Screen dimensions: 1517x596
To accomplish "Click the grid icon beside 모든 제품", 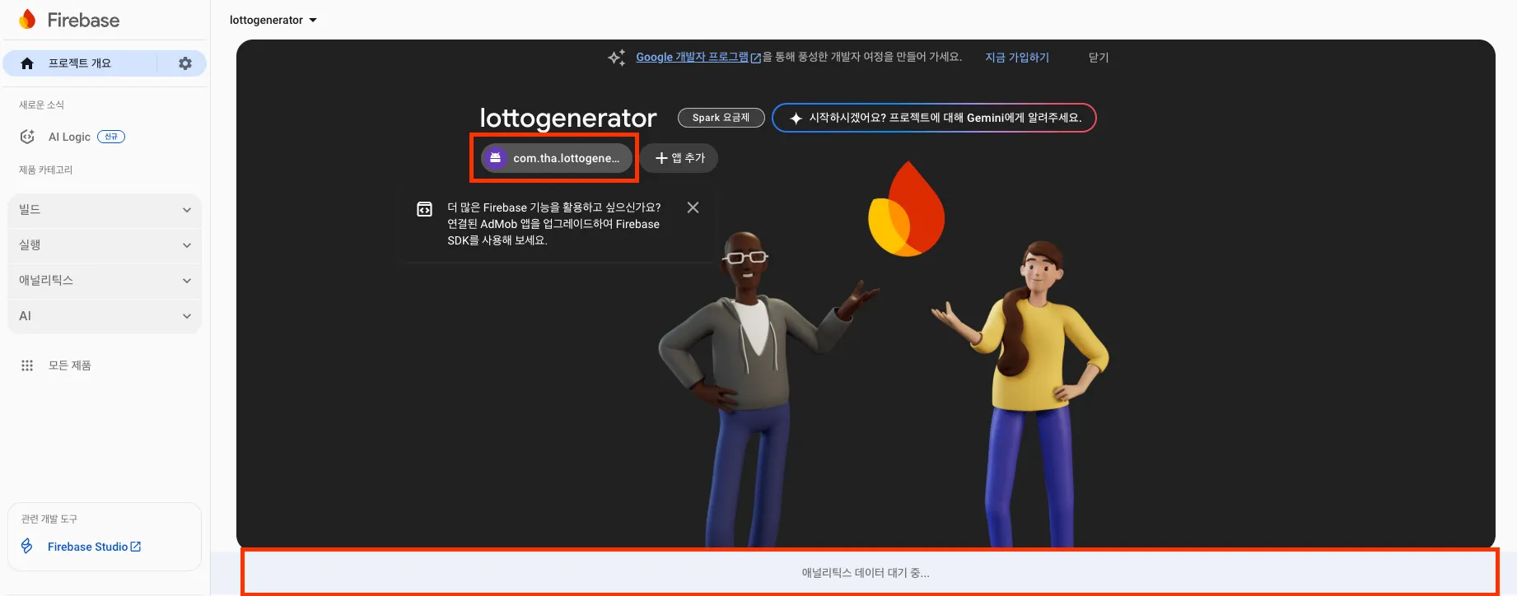I will [x=27, y=366].
